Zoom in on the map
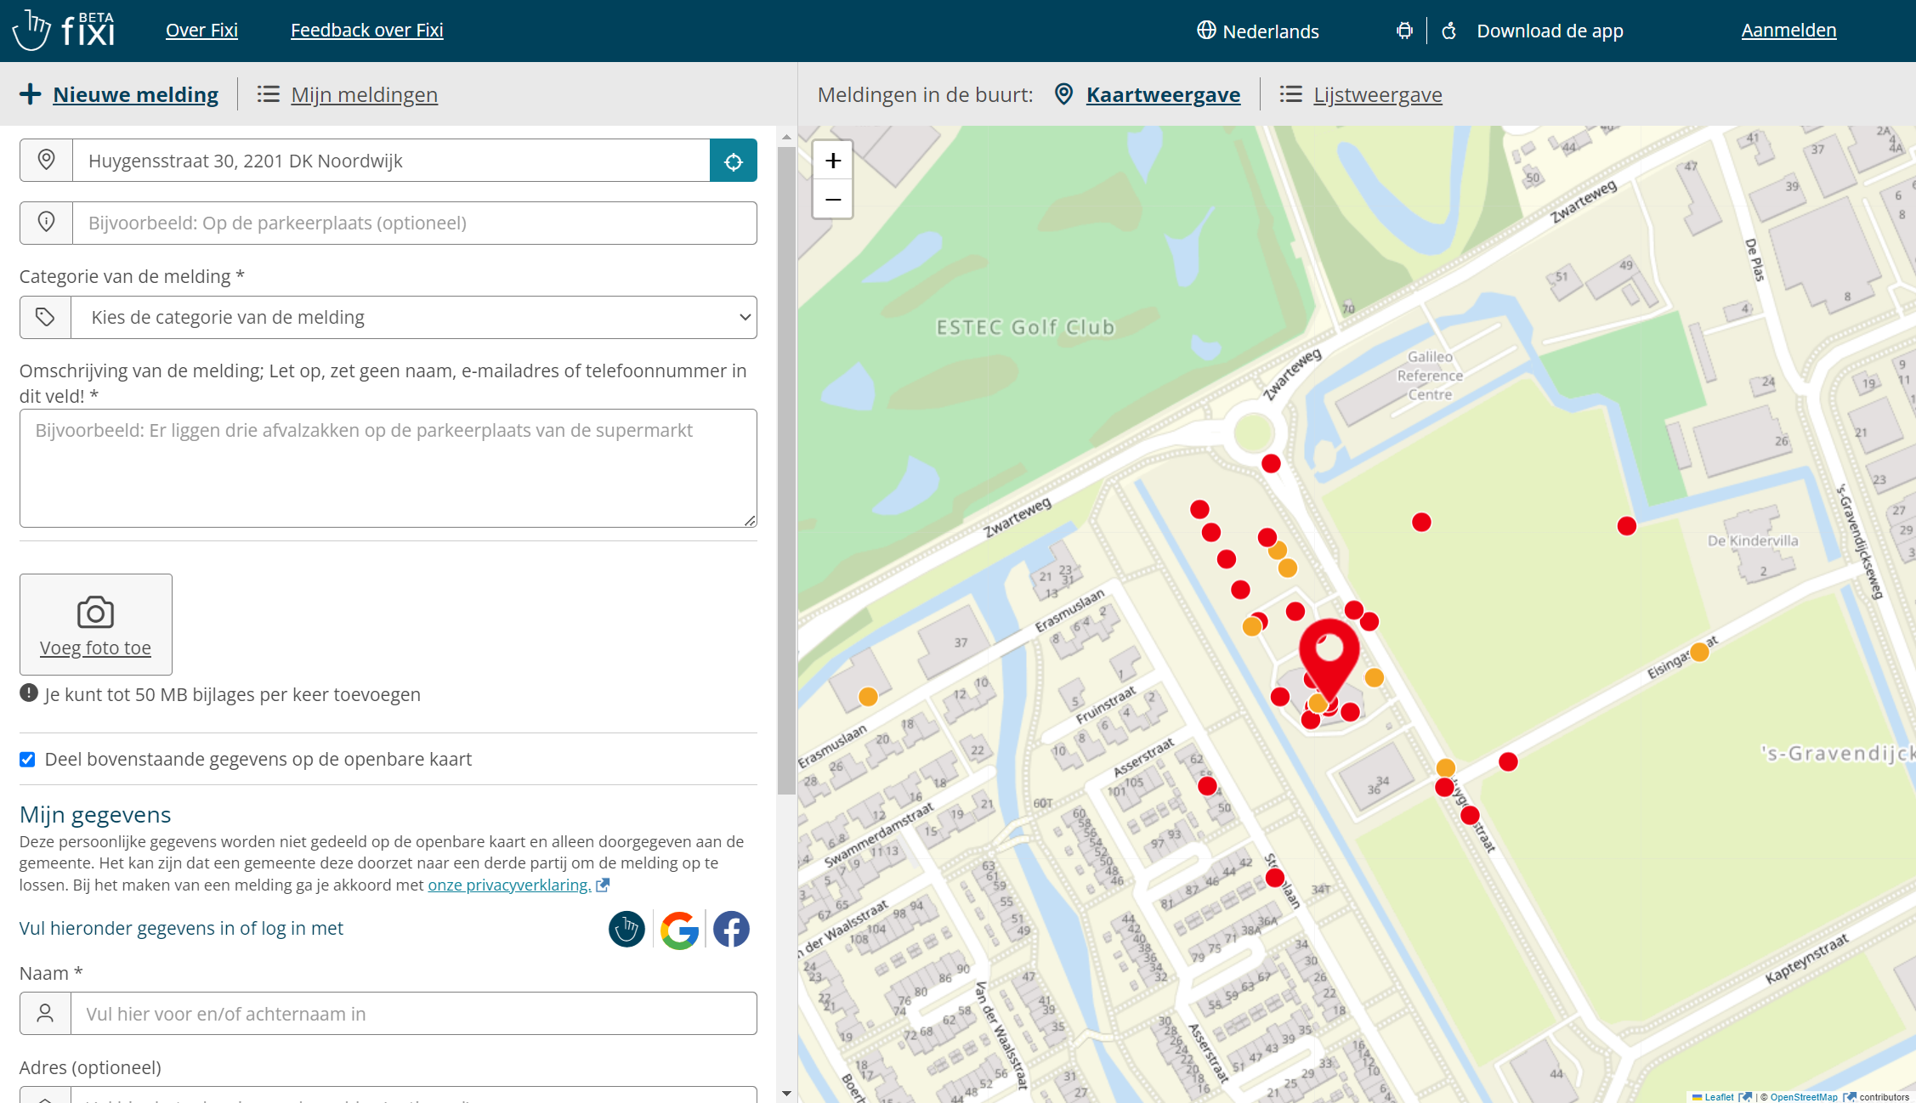The width and height of the screenshot is (1916, 1103). click(x=833, y=161)
